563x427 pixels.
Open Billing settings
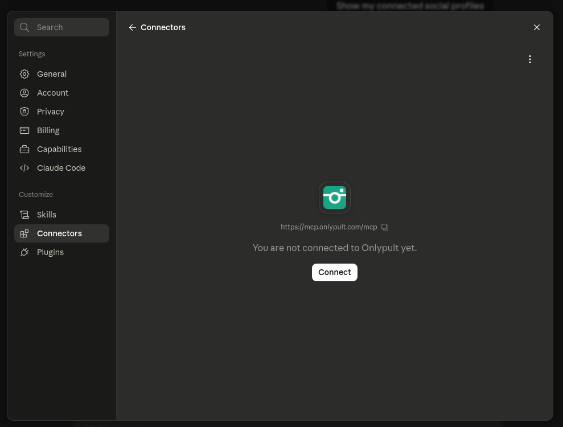[61, 130]
